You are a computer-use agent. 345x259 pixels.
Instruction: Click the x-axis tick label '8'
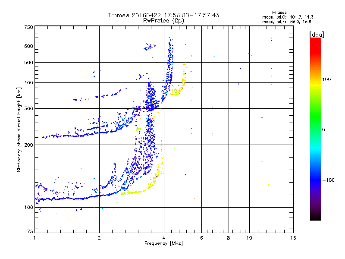tap(229, 238)
